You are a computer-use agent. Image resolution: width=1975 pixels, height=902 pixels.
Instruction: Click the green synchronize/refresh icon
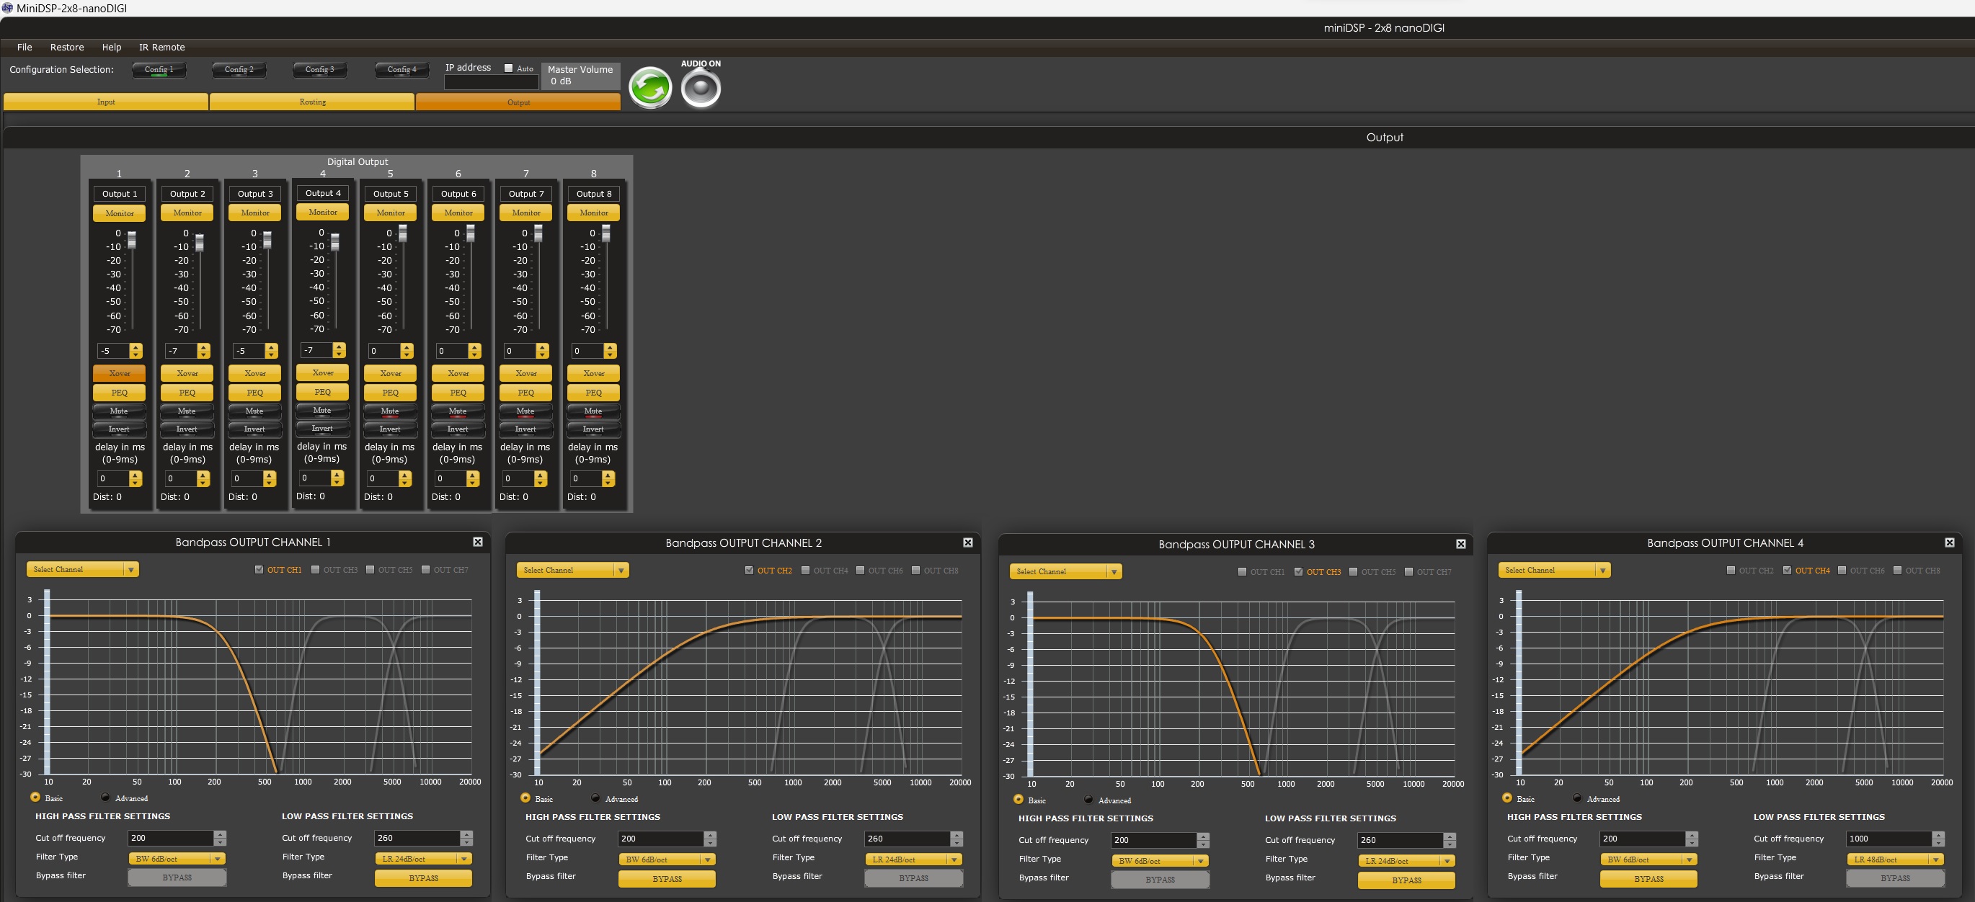pos(650,87)
